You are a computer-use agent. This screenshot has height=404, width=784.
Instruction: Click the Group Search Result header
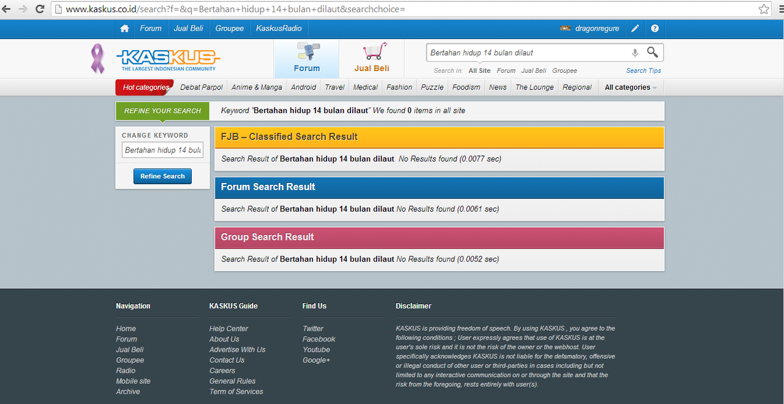coord(439,238)
